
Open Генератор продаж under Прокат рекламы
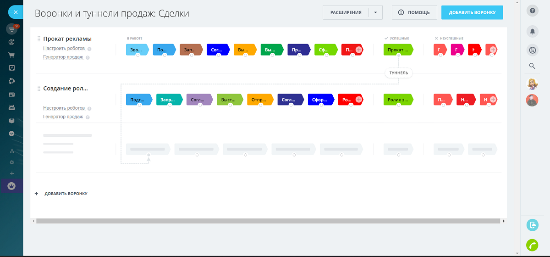point(63,57)
